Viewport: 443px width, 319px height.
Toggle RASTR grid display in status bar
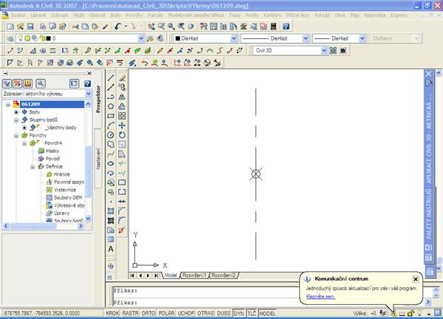(130, 313)
